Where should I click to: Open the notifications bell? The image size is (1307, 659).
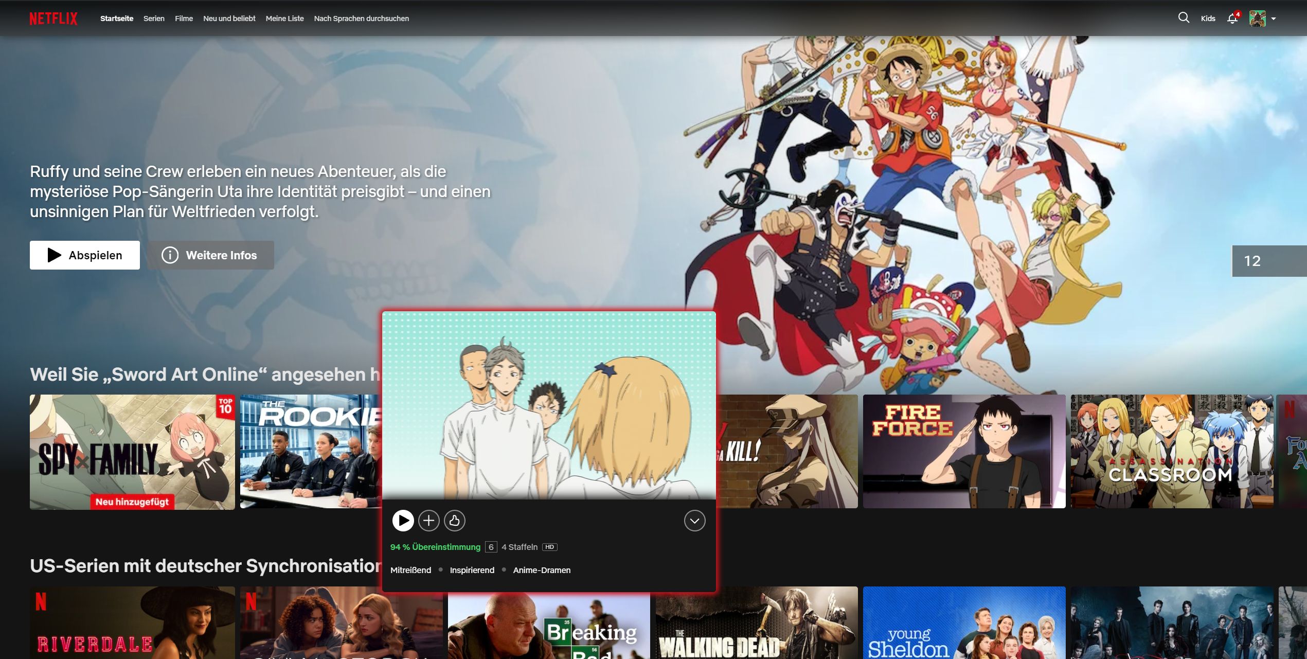click(x=1232, y=19)
